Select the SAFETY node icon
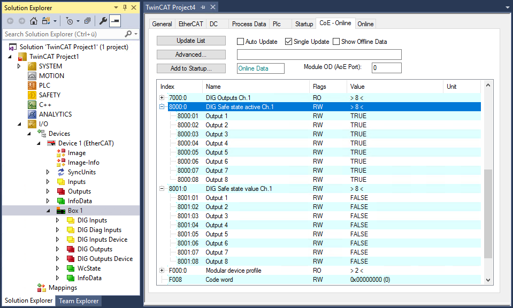This screenshot has width=513, height=308. point(32,95)
